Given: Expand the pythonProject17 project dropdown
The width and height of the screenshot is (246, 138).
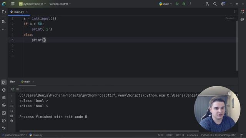Looking at the screenshot, I should pos(32,4).
